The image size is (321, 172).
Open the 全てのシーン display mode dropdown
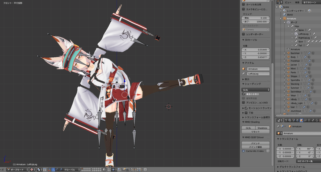pyautogui.click(x=311, y=2)
